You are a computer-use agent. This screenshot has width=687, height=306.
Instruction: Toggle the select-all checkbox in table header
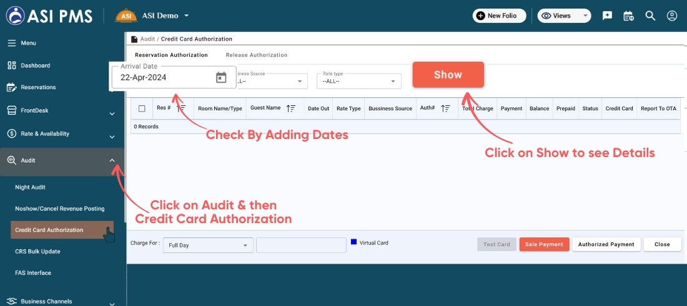click(x=142, y=108)
